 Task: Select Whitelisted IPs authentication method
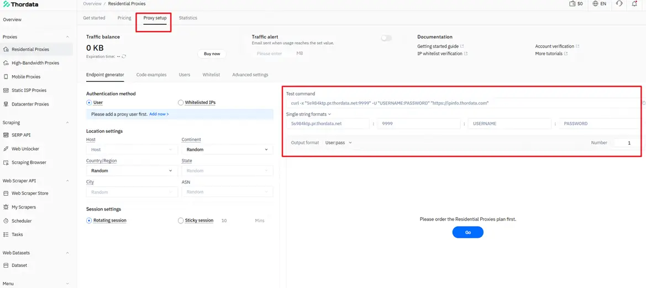coord(181,103)
